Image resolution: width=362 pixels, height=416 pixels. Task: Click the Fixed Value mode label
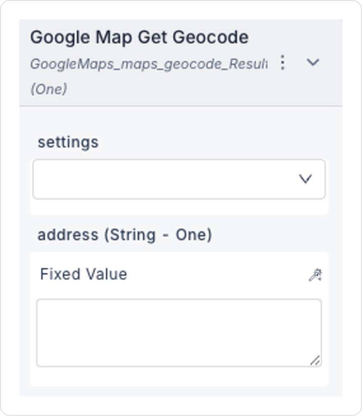83,274
